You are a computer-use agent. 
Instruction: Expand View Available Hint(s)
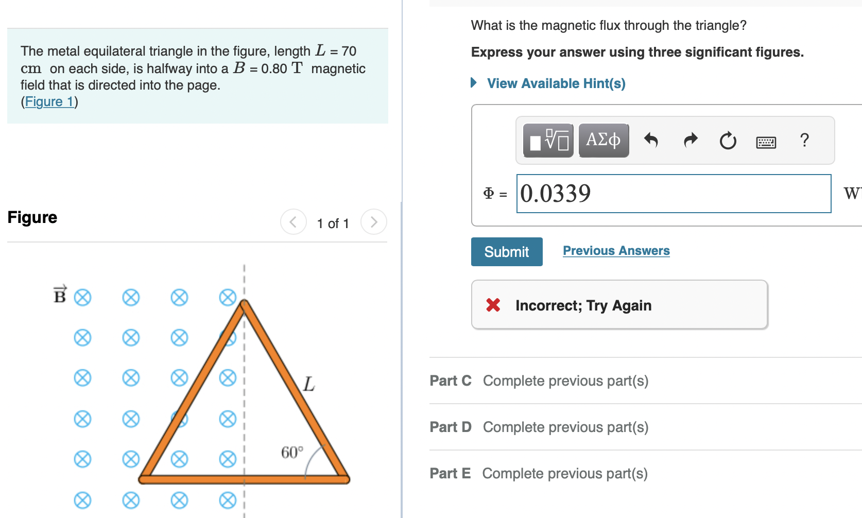click(x=555, y=83)
